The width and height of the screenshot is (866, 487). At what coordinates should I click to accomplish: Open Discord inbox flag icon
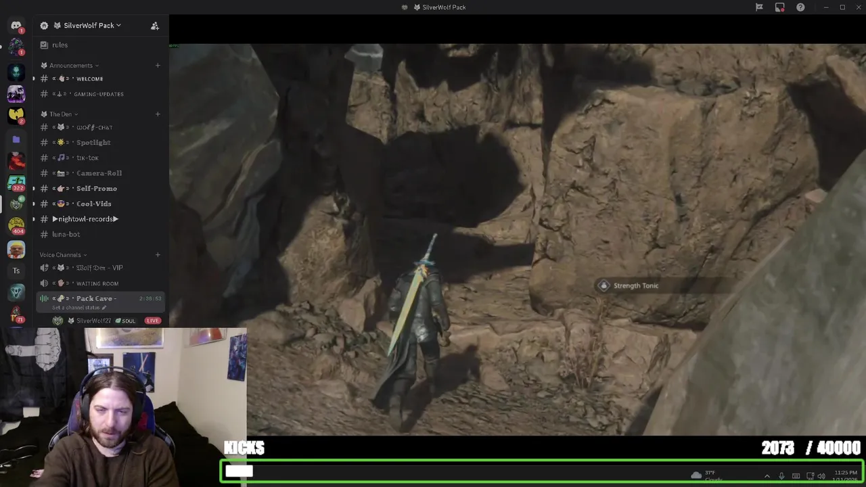[759, 7]
